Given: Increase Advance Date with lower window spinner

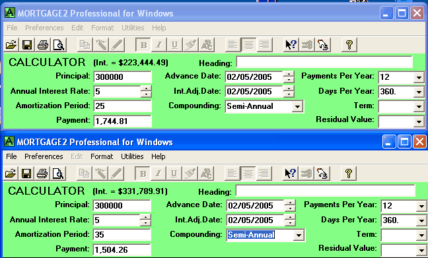Looking at the screenshot, I should click(x=290, y=203).
